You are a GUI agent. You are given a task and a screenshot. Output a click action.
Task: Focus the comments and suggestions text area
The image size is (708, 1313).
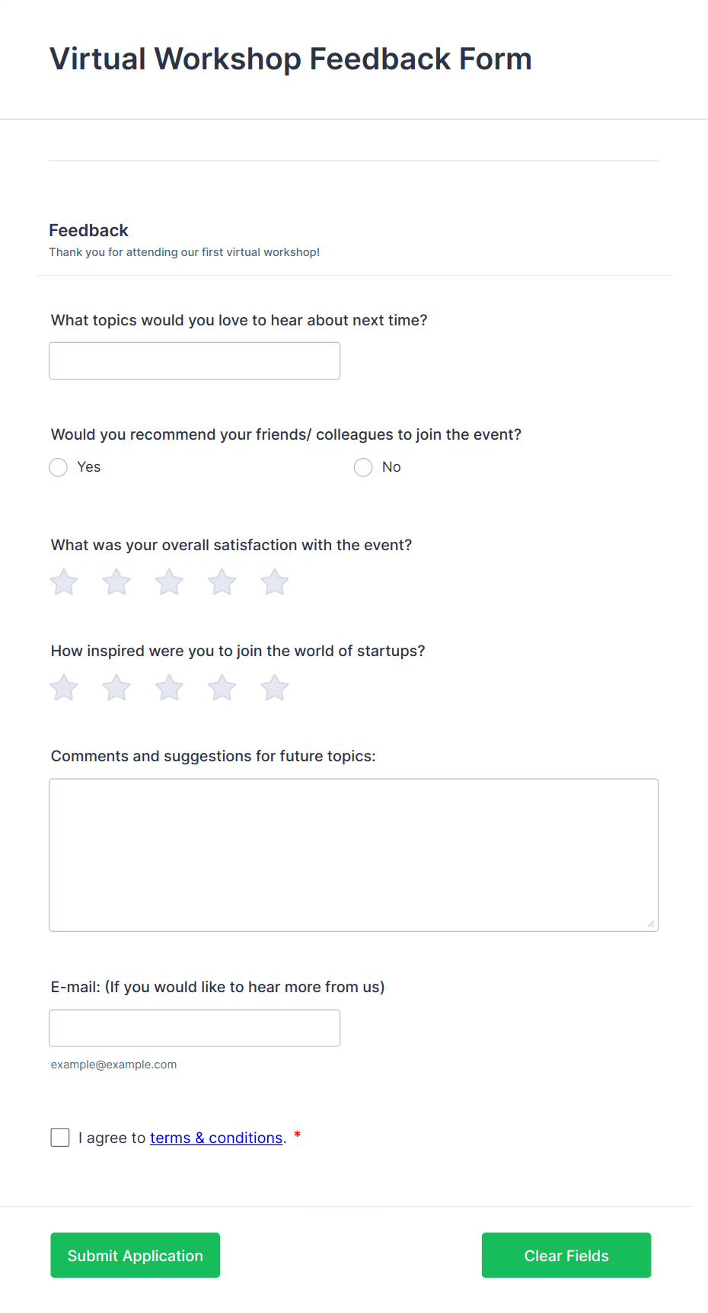pos(353,853)
